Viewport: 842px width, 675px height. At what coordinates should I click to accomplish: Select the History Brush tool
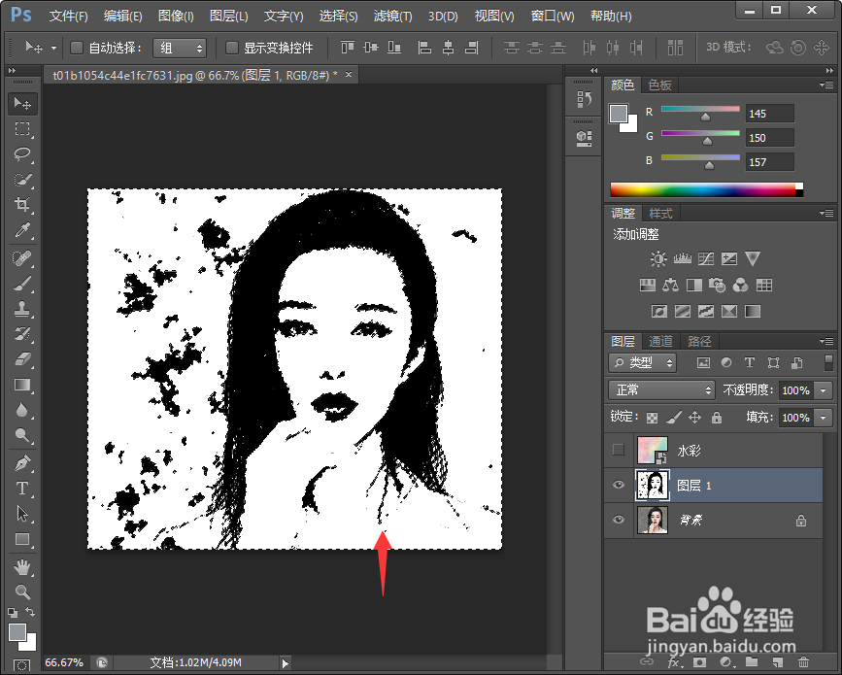(x=22, y=334)
